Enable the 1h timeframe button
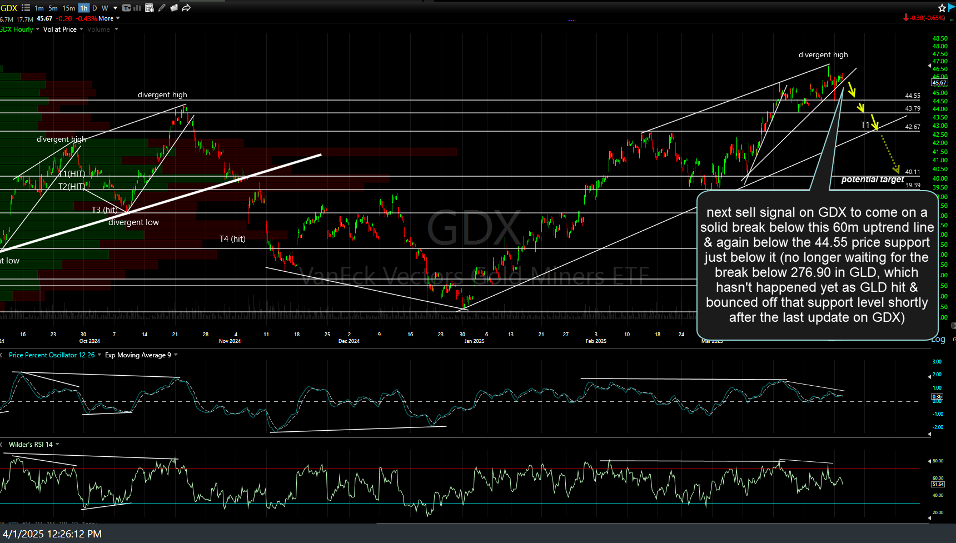 83,8
